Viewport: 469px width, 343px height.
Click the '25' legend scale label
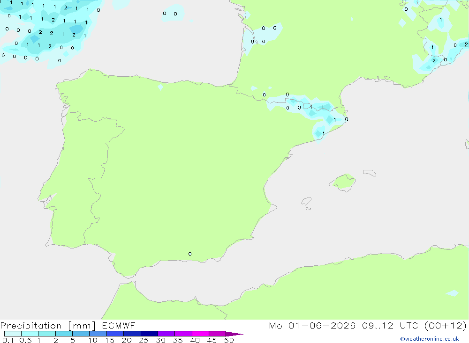pos(144,340)
